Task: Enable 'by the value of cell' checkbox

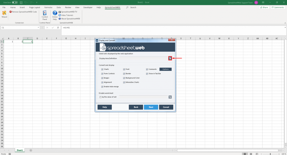Action: point(100,97)
